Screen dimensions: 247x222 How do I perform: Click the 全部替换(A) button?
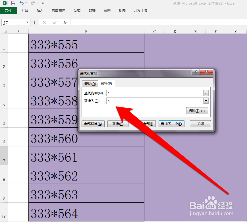pyautogui.click(x=93, y=124)
